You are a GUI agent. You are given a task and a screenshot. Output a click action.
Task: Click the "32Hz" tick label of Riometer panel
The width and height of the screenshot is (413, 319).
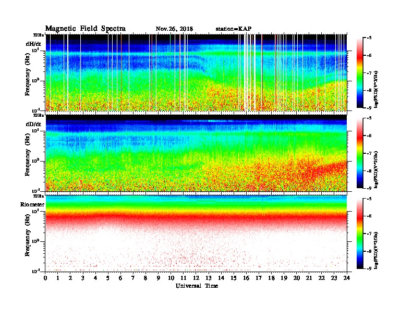(x=39, y=196)
